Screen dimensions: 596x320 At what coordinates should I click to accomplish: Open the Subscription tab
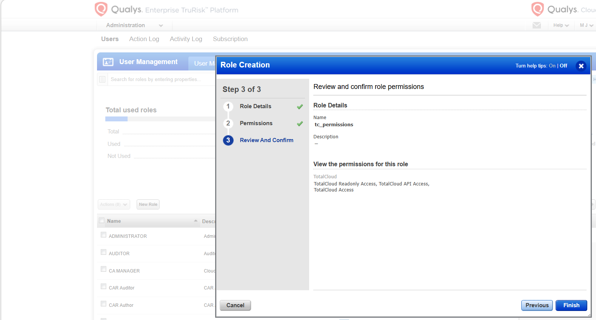(x=230, y=39)
